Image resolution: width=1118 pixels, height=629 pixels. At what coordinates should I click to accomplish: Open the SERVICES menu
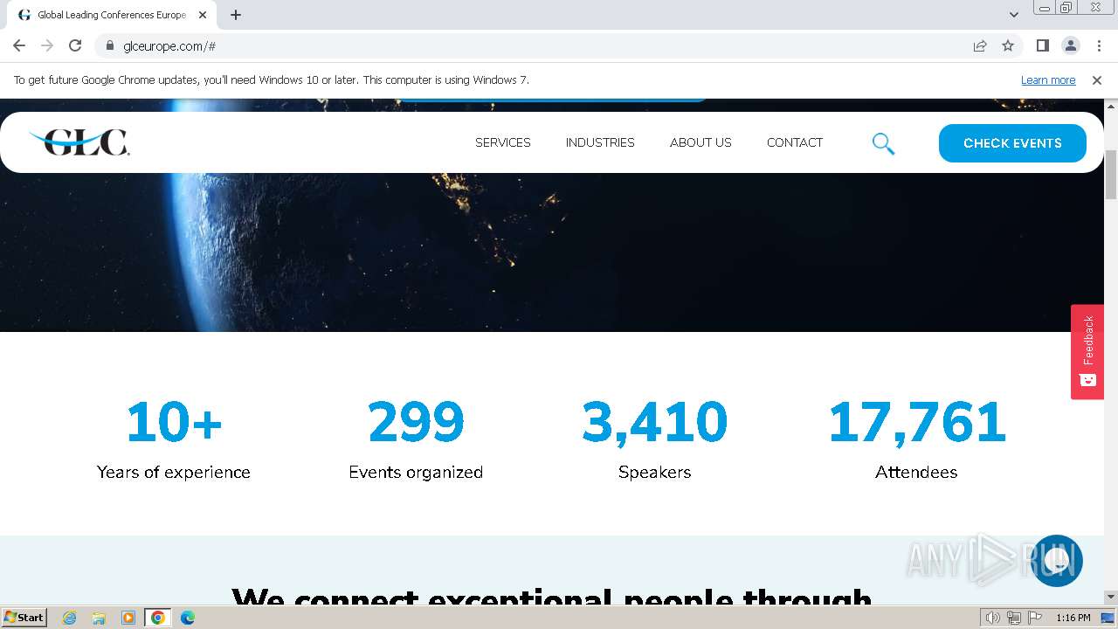503,142
